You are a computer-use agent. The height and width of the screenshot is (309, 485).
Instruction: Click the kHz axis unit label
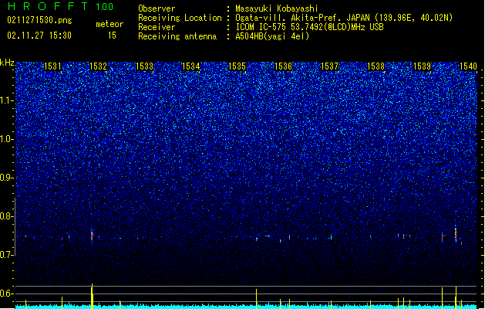(7, 63)
